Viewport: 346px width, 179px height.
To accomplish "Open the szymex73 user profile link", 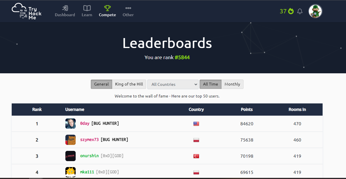I will tap(89, 140).
